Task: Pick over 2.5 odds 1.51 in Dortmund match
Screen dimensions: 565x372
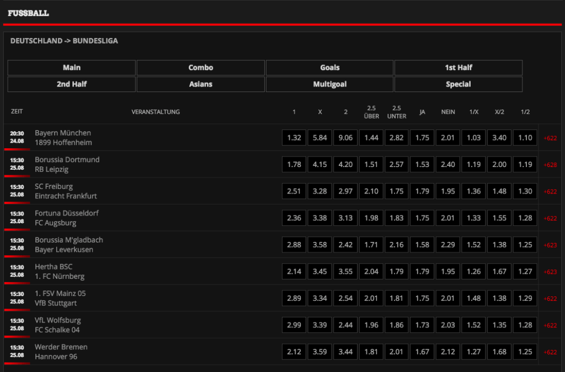Action: click(x=371, y=164)
